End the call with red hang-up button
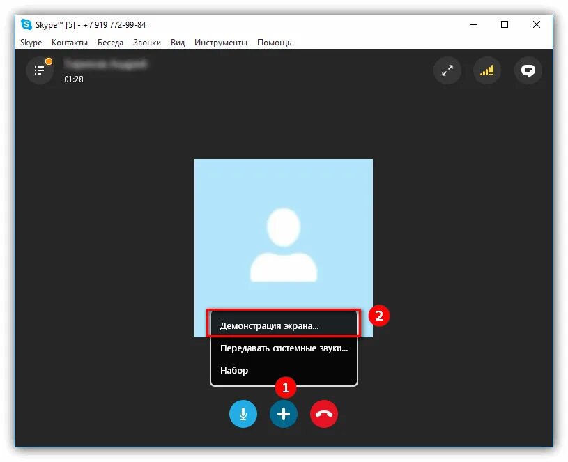Viewport: 568px width, 462px height. click(324, 414)
